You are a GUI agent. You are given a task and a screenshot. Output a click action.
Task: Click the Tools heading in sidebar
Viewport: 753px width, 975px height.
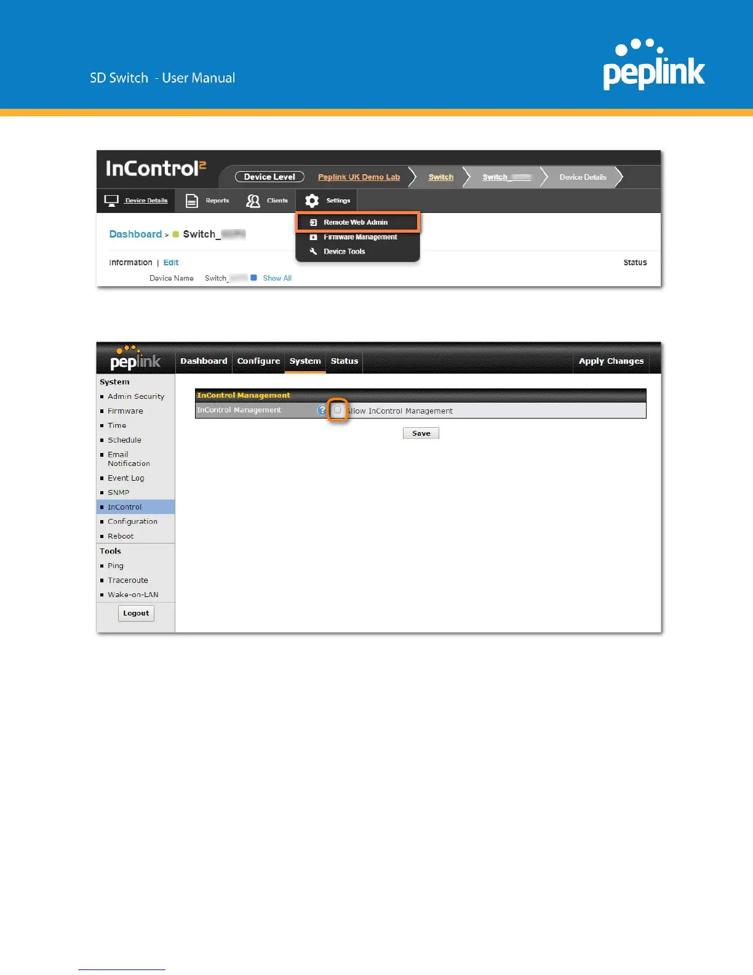[110, 551]
